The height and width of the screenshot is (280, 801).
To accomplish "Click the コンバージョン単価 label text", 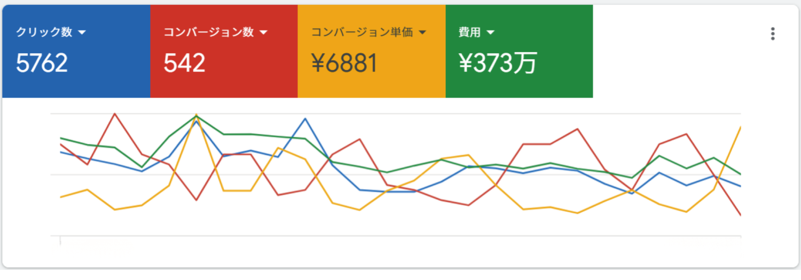I will click(x=362, y=33).
